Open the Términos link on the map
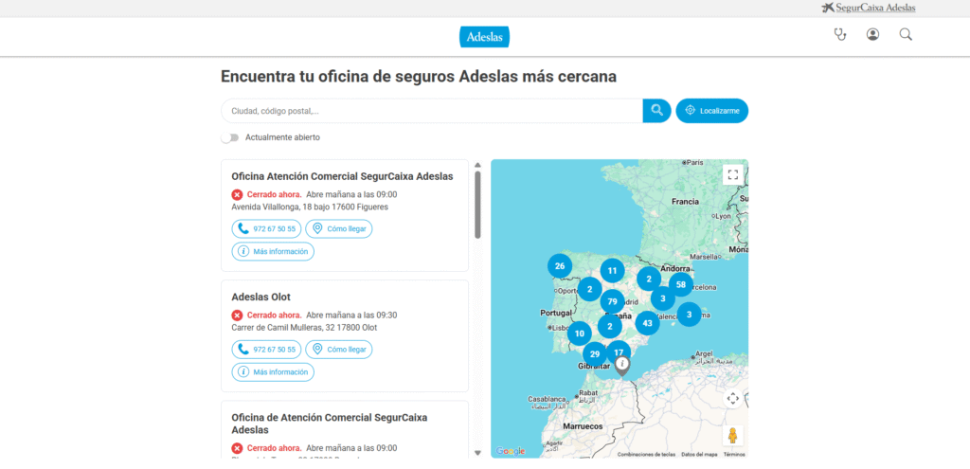Viewport: 970px width, 469px height. 734,454
